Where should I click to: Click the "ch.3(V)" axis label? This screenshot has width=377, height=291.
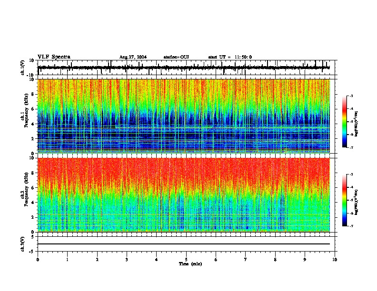click(23, 244)
